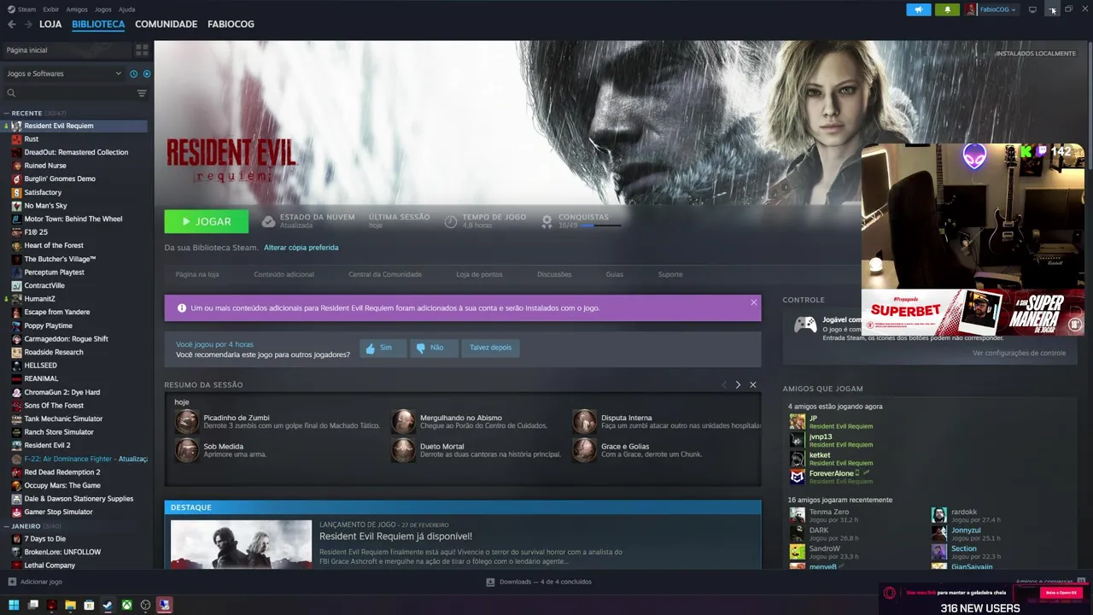Open the blue announcements megaphone button
This screenshot has width=1093, height=615.
coord(919,9)
